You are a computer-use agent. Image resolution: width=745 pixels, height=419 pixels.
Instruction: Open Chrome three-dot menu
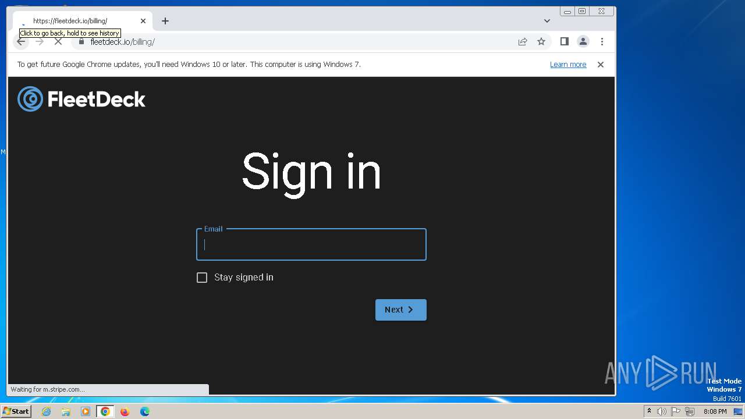602,41
